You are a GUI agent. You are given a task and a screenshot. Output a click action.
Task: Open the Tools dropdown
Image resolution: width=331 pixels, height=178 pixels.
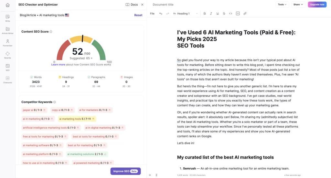282,5
